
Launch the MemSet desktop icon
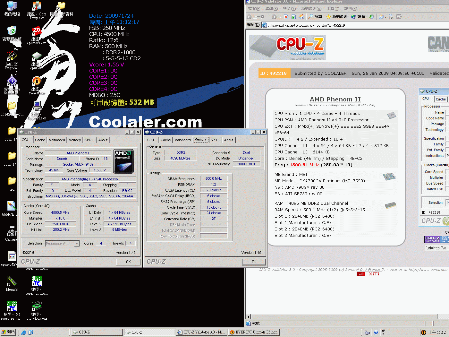point(12,284)
